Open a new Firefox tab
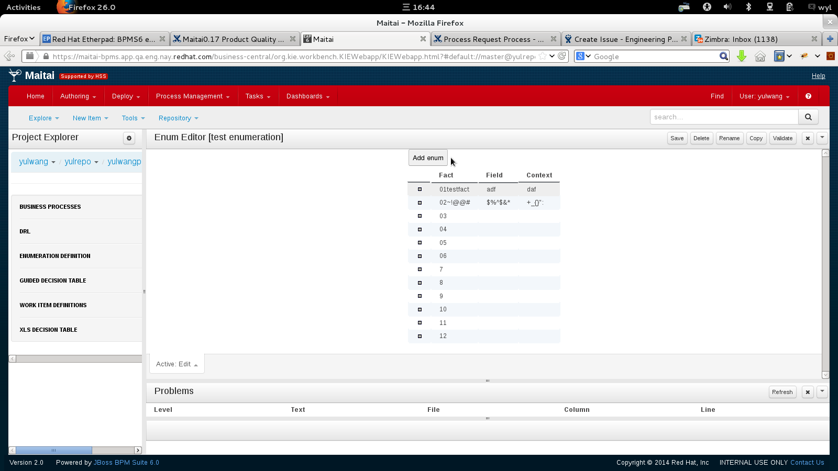 point(830,39)
